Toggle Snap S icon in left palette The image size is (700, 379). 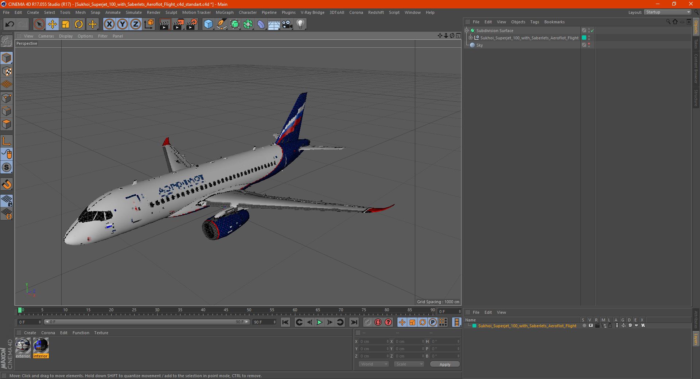point(7,168)
